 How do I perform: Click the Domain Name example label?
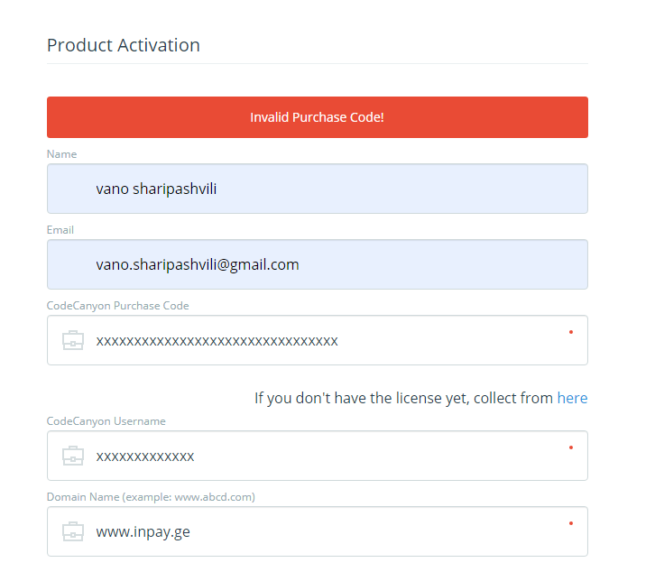tap(151, 497)
